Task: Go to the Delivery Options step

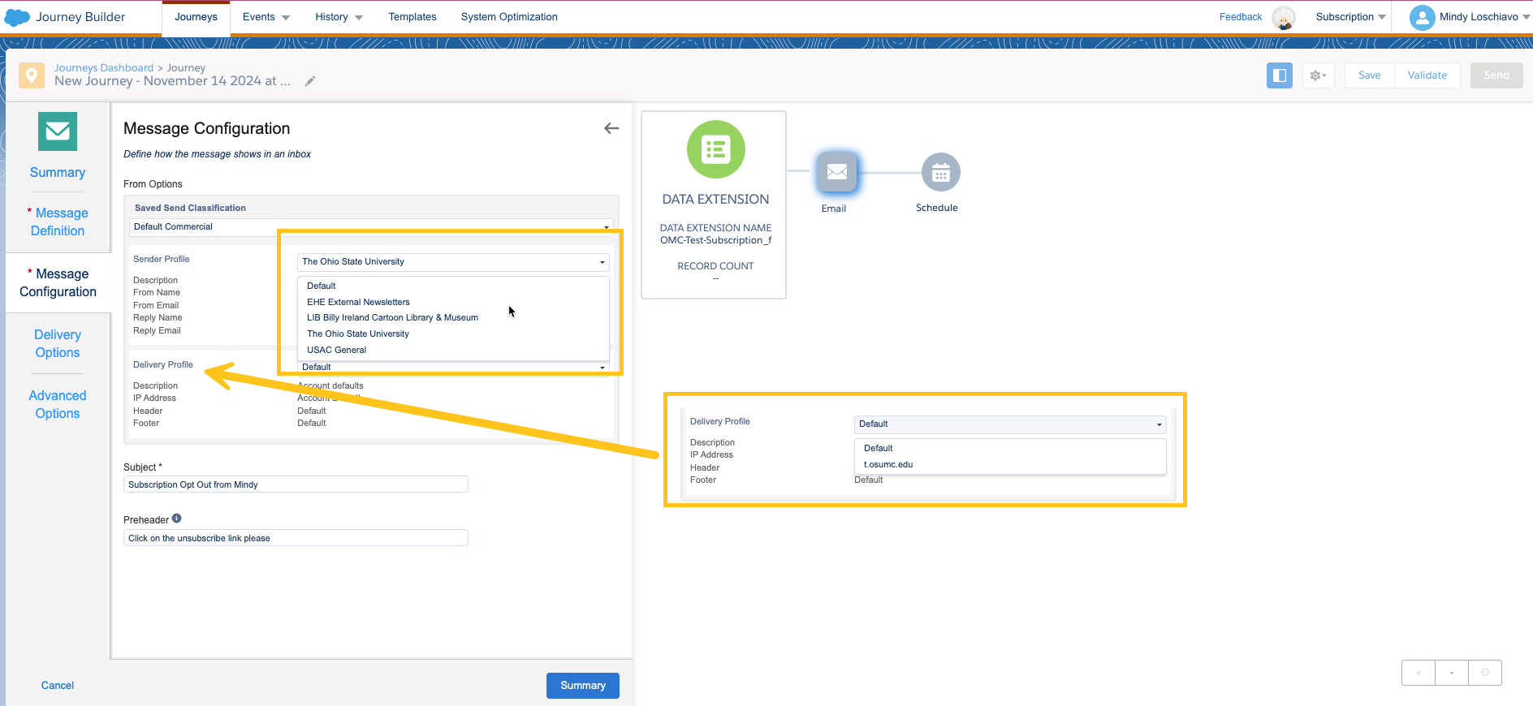Action: pyautogui.click(x=58, y=343)
